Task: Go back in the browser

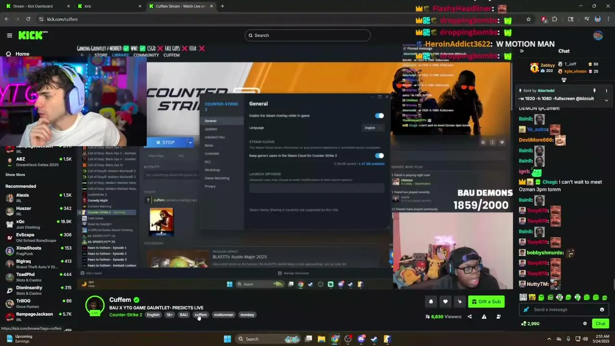Action: pyautogui.click(x=7, y=19)
